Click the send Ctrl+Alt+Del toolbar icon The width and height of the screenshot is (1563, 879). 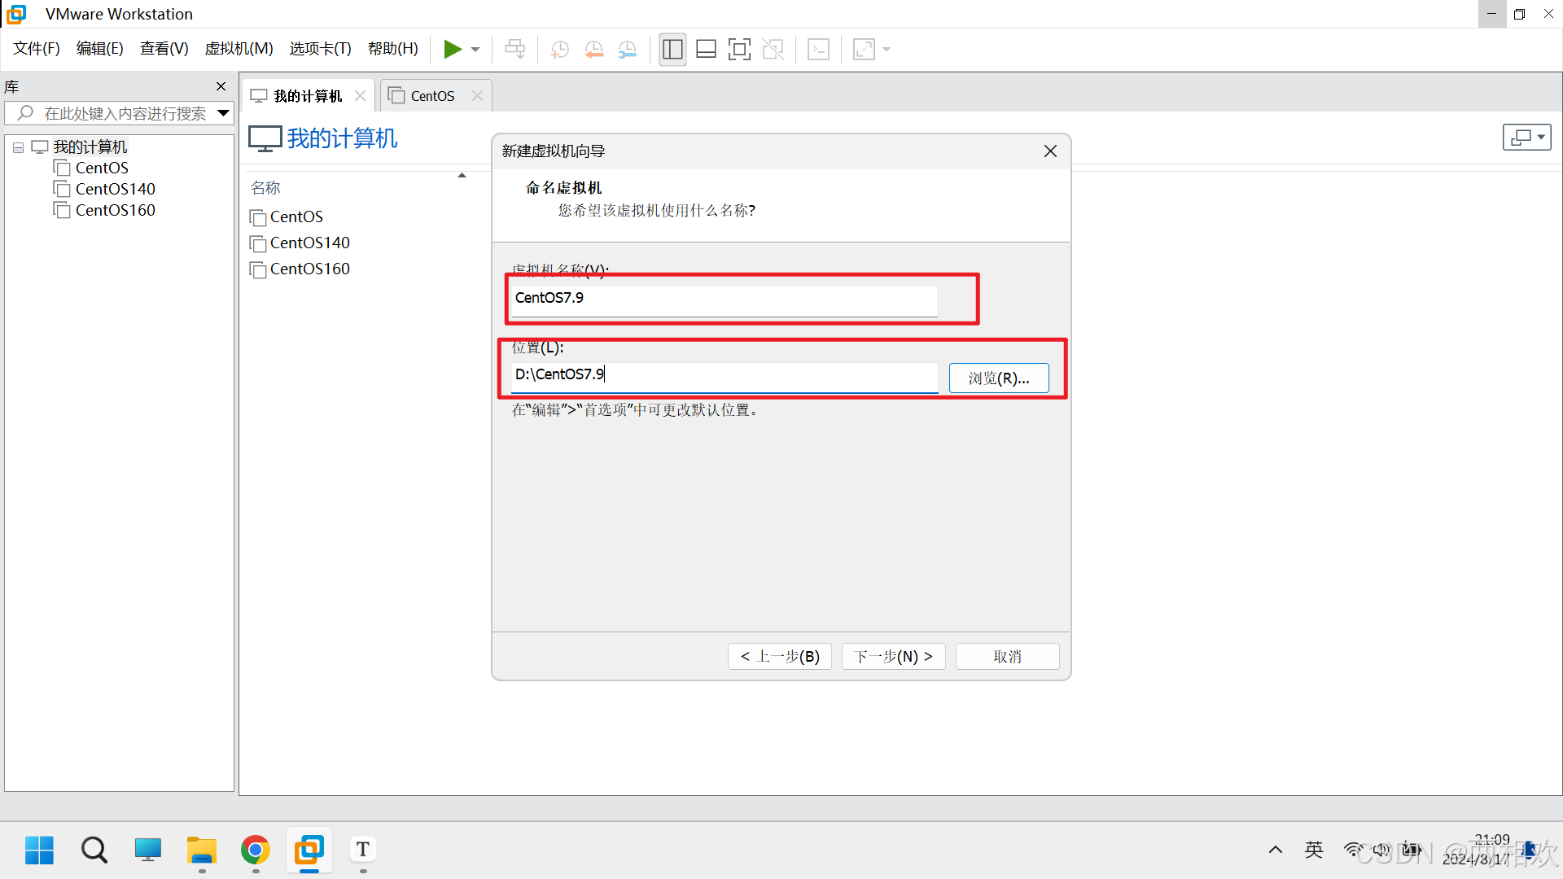514,50
